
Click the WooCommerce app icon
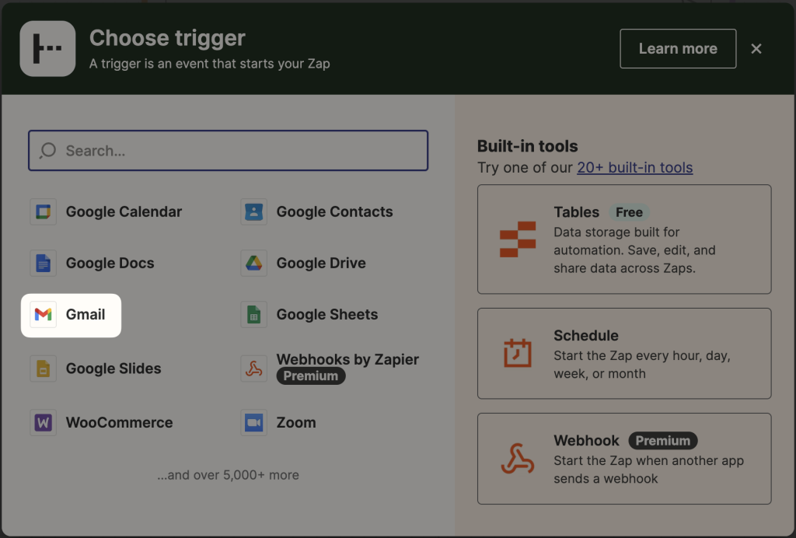(43, 422)
